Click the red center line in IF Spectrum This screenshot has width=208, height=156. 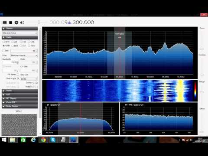point(81,118)
